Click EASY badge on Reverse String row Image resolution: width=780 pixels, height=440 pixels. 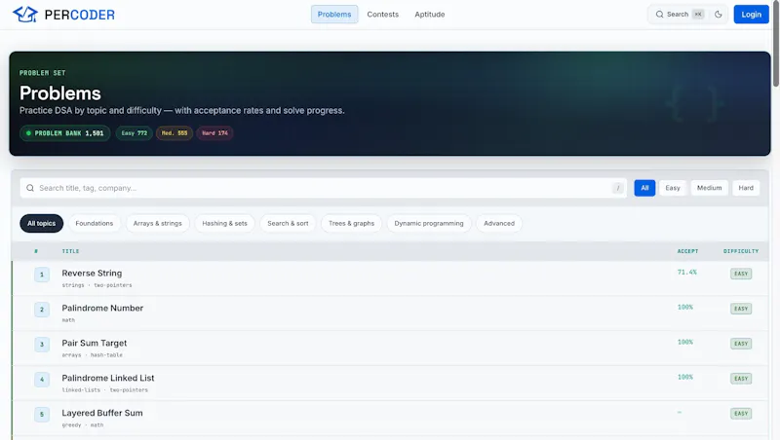pyautogui.click(x=741, y=274)
